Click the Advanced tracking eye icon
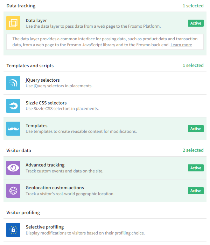210x245 pixels. click(13, 168)
